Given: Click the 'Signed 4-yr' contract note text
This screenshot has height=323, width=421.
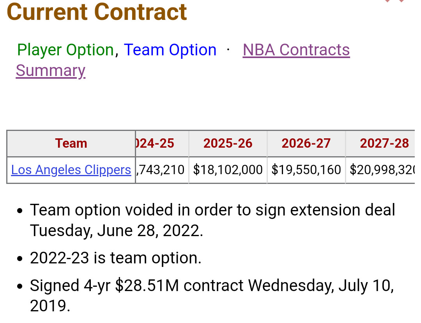Looking at the screenshot, I should click(x=70, y=286).
